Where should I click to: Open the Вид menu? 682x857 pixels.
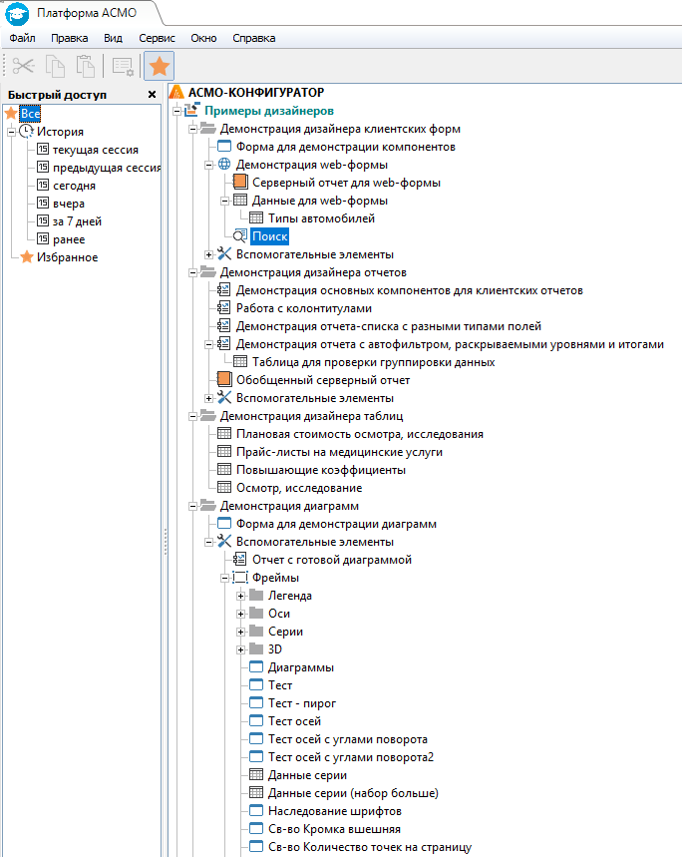113,38
